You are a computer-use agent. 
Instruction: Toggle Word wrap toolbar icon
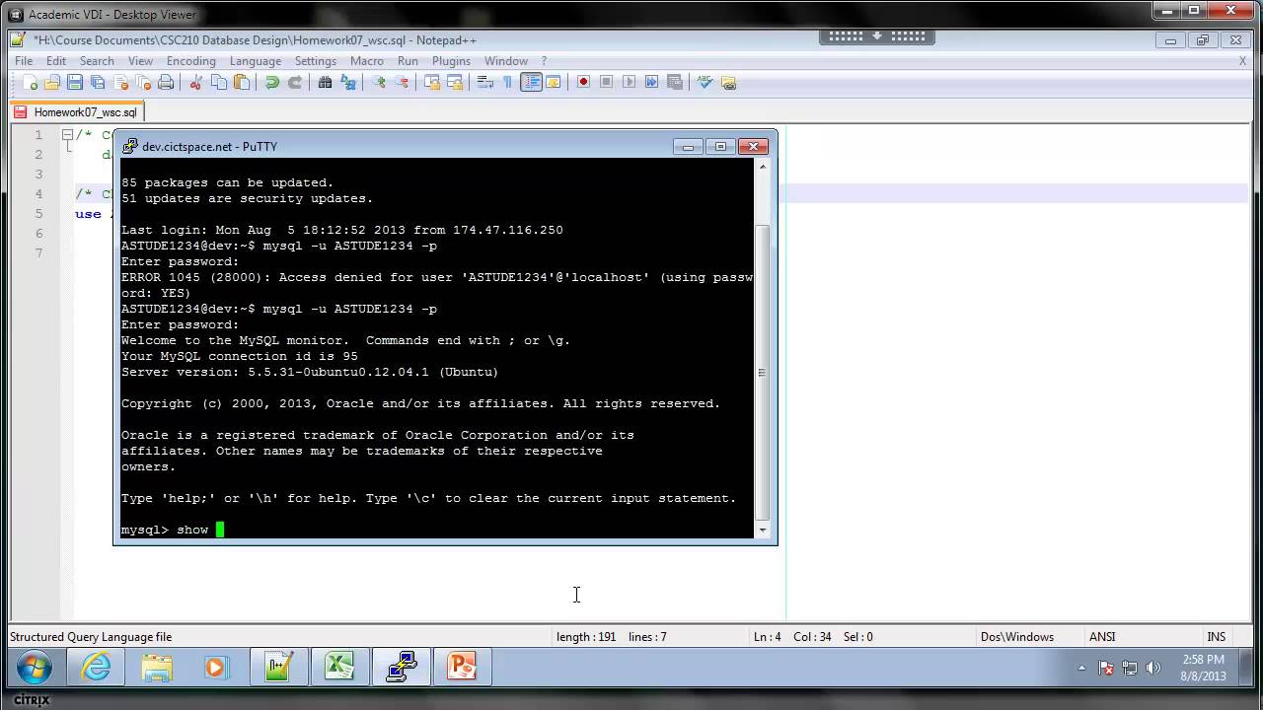pyautogui.click(x=484, y=83)
